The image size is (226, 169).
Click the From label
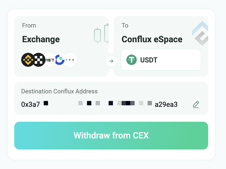(29, 25)
